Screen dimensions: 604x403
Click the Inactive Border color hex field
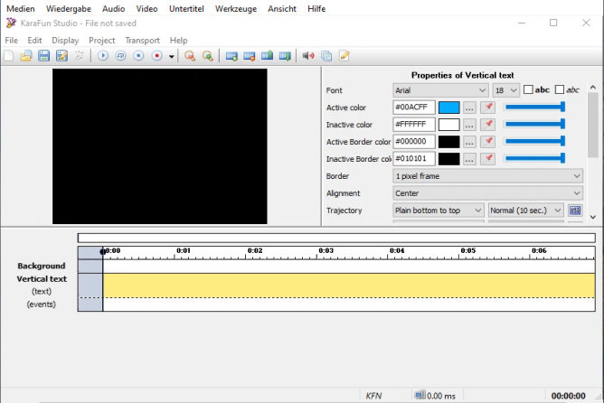pos(414,159)
